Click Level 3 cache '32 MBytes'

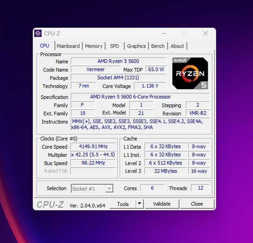(166, 171)
